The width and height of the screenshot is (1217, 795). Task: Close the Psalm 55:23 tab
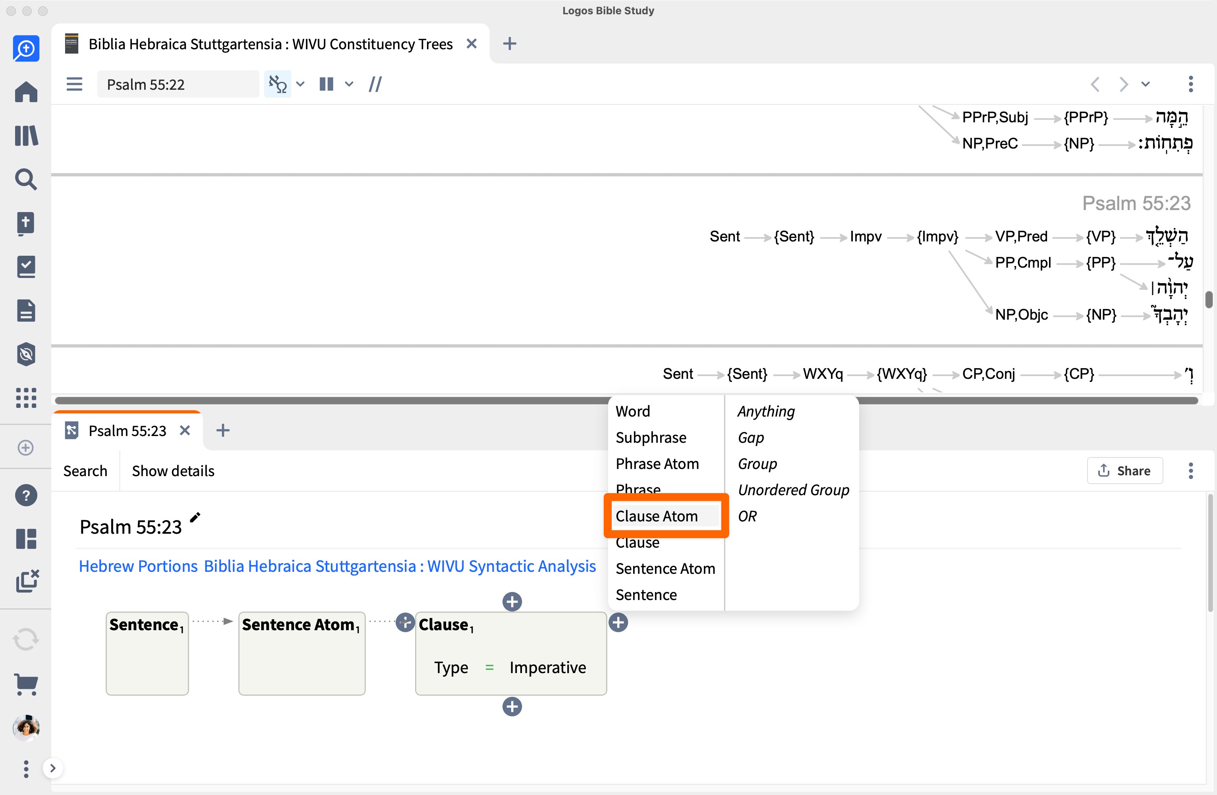[x=185, y=430]
